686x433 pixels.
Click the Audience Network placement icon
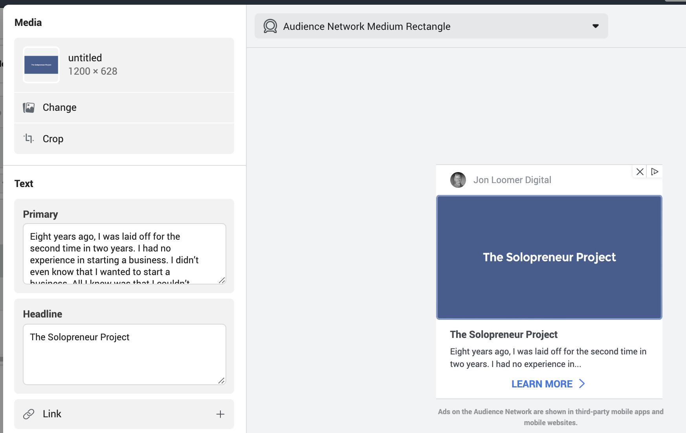[x=270, y=26]
